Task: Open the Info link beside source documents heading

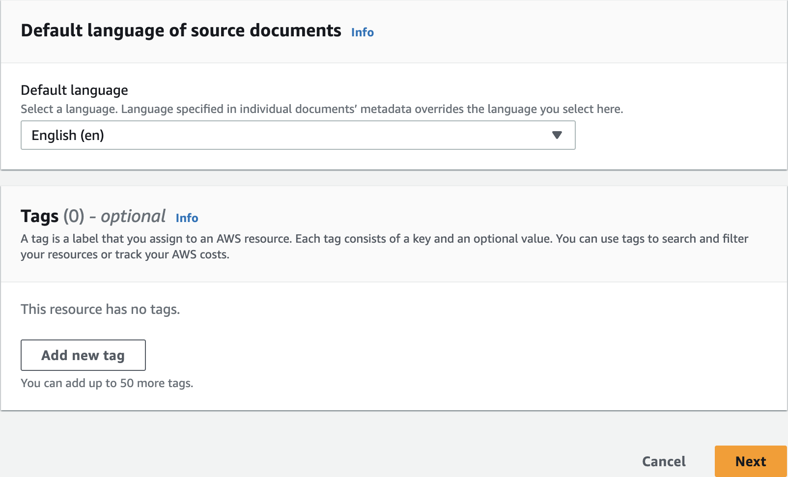Action: (363, 32)
